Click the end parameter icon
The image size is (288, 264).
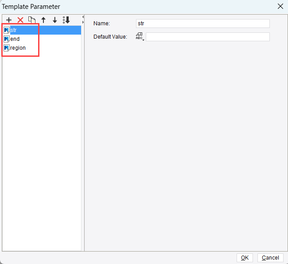(x=7, y=39)
